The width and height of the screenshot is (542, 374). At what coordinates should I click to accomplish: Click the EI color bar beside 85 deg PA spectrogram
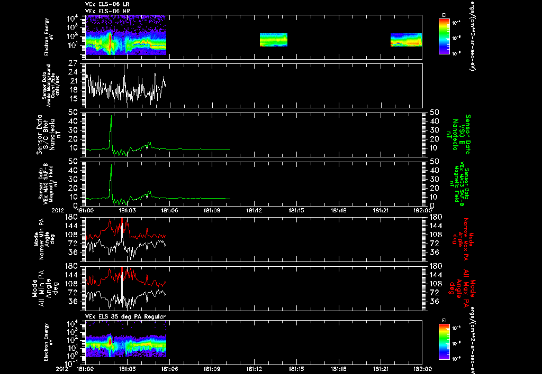(444, 342)
